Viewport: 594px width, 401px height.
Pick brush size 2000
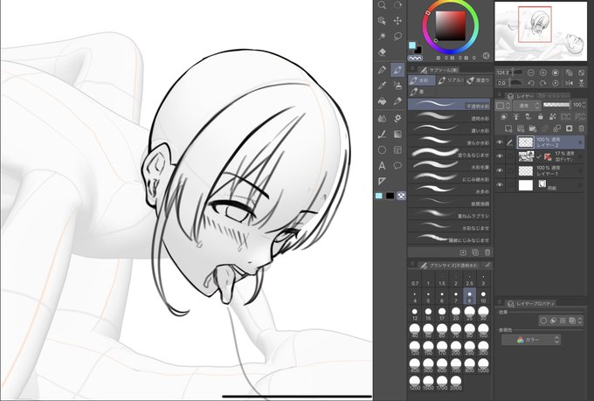(456, 383)
